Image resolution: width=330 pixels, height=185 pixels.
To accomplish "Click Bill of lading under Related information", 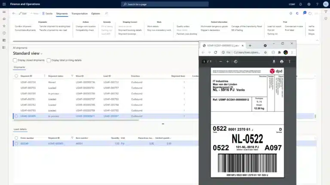I will (237, 30).
